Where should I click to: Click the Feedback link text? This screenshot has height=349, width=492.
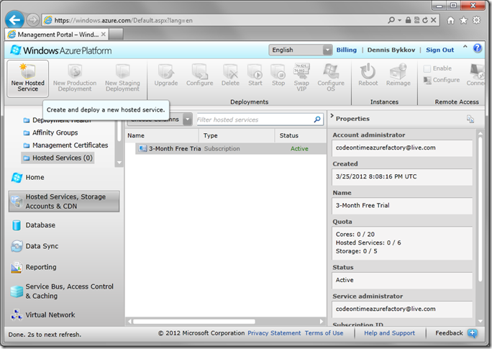[x=449, y=333]
